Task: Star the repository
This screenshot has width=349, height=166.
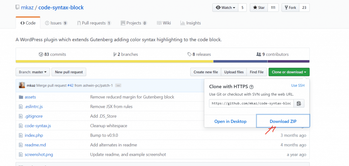Action: pos(259,7)
